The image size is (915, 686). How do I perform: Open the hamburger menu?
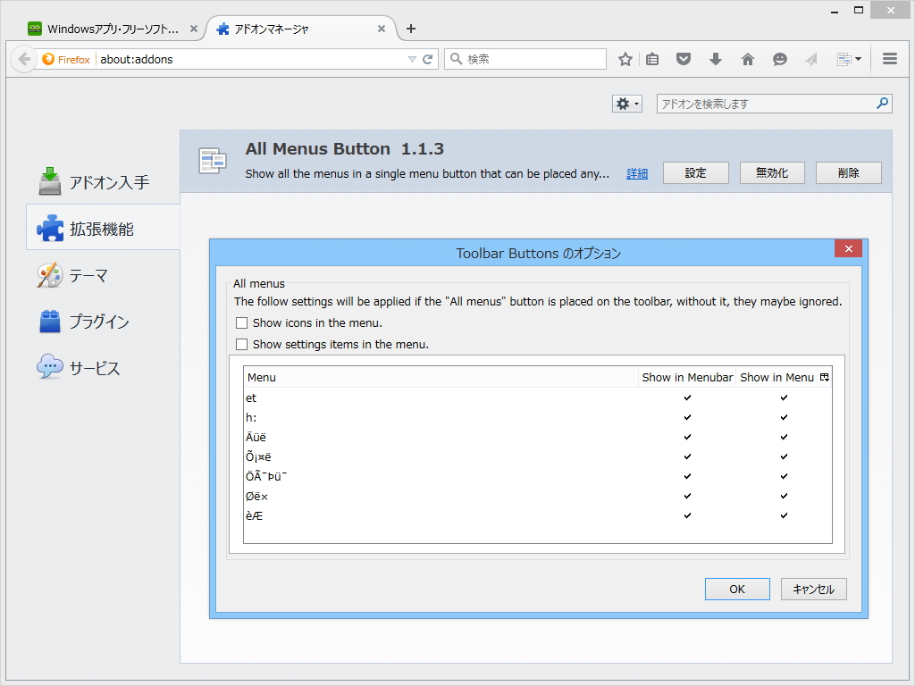pyautogui.click(x=889, y=58)
